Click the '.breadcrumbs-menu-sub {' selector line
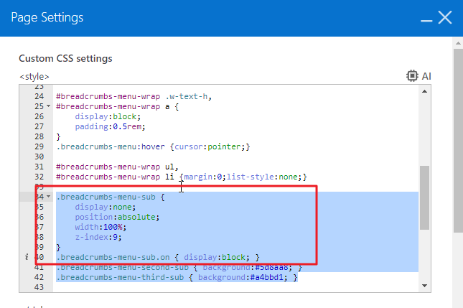 point(111,197)
